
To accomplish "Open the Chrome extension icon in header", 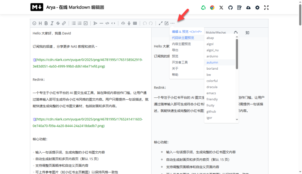I will 212,8.
